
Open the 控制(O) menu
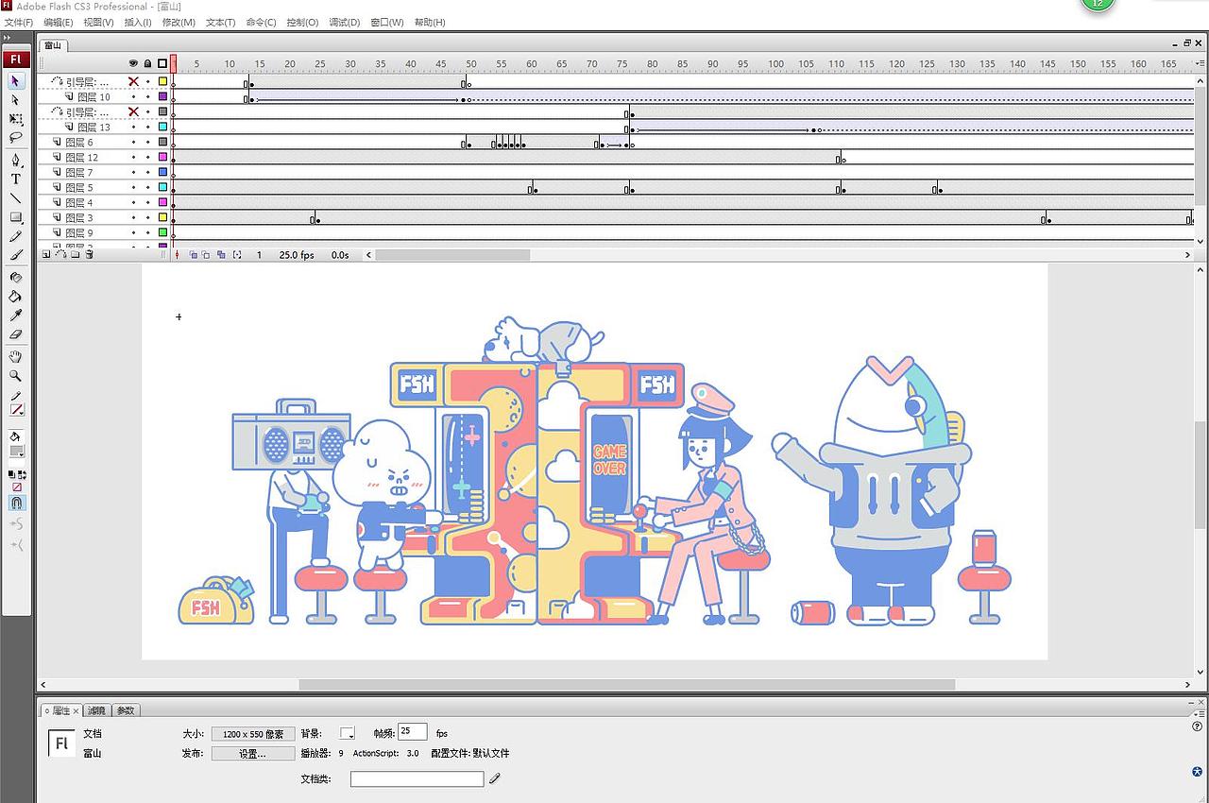click(x=302, y=22)
